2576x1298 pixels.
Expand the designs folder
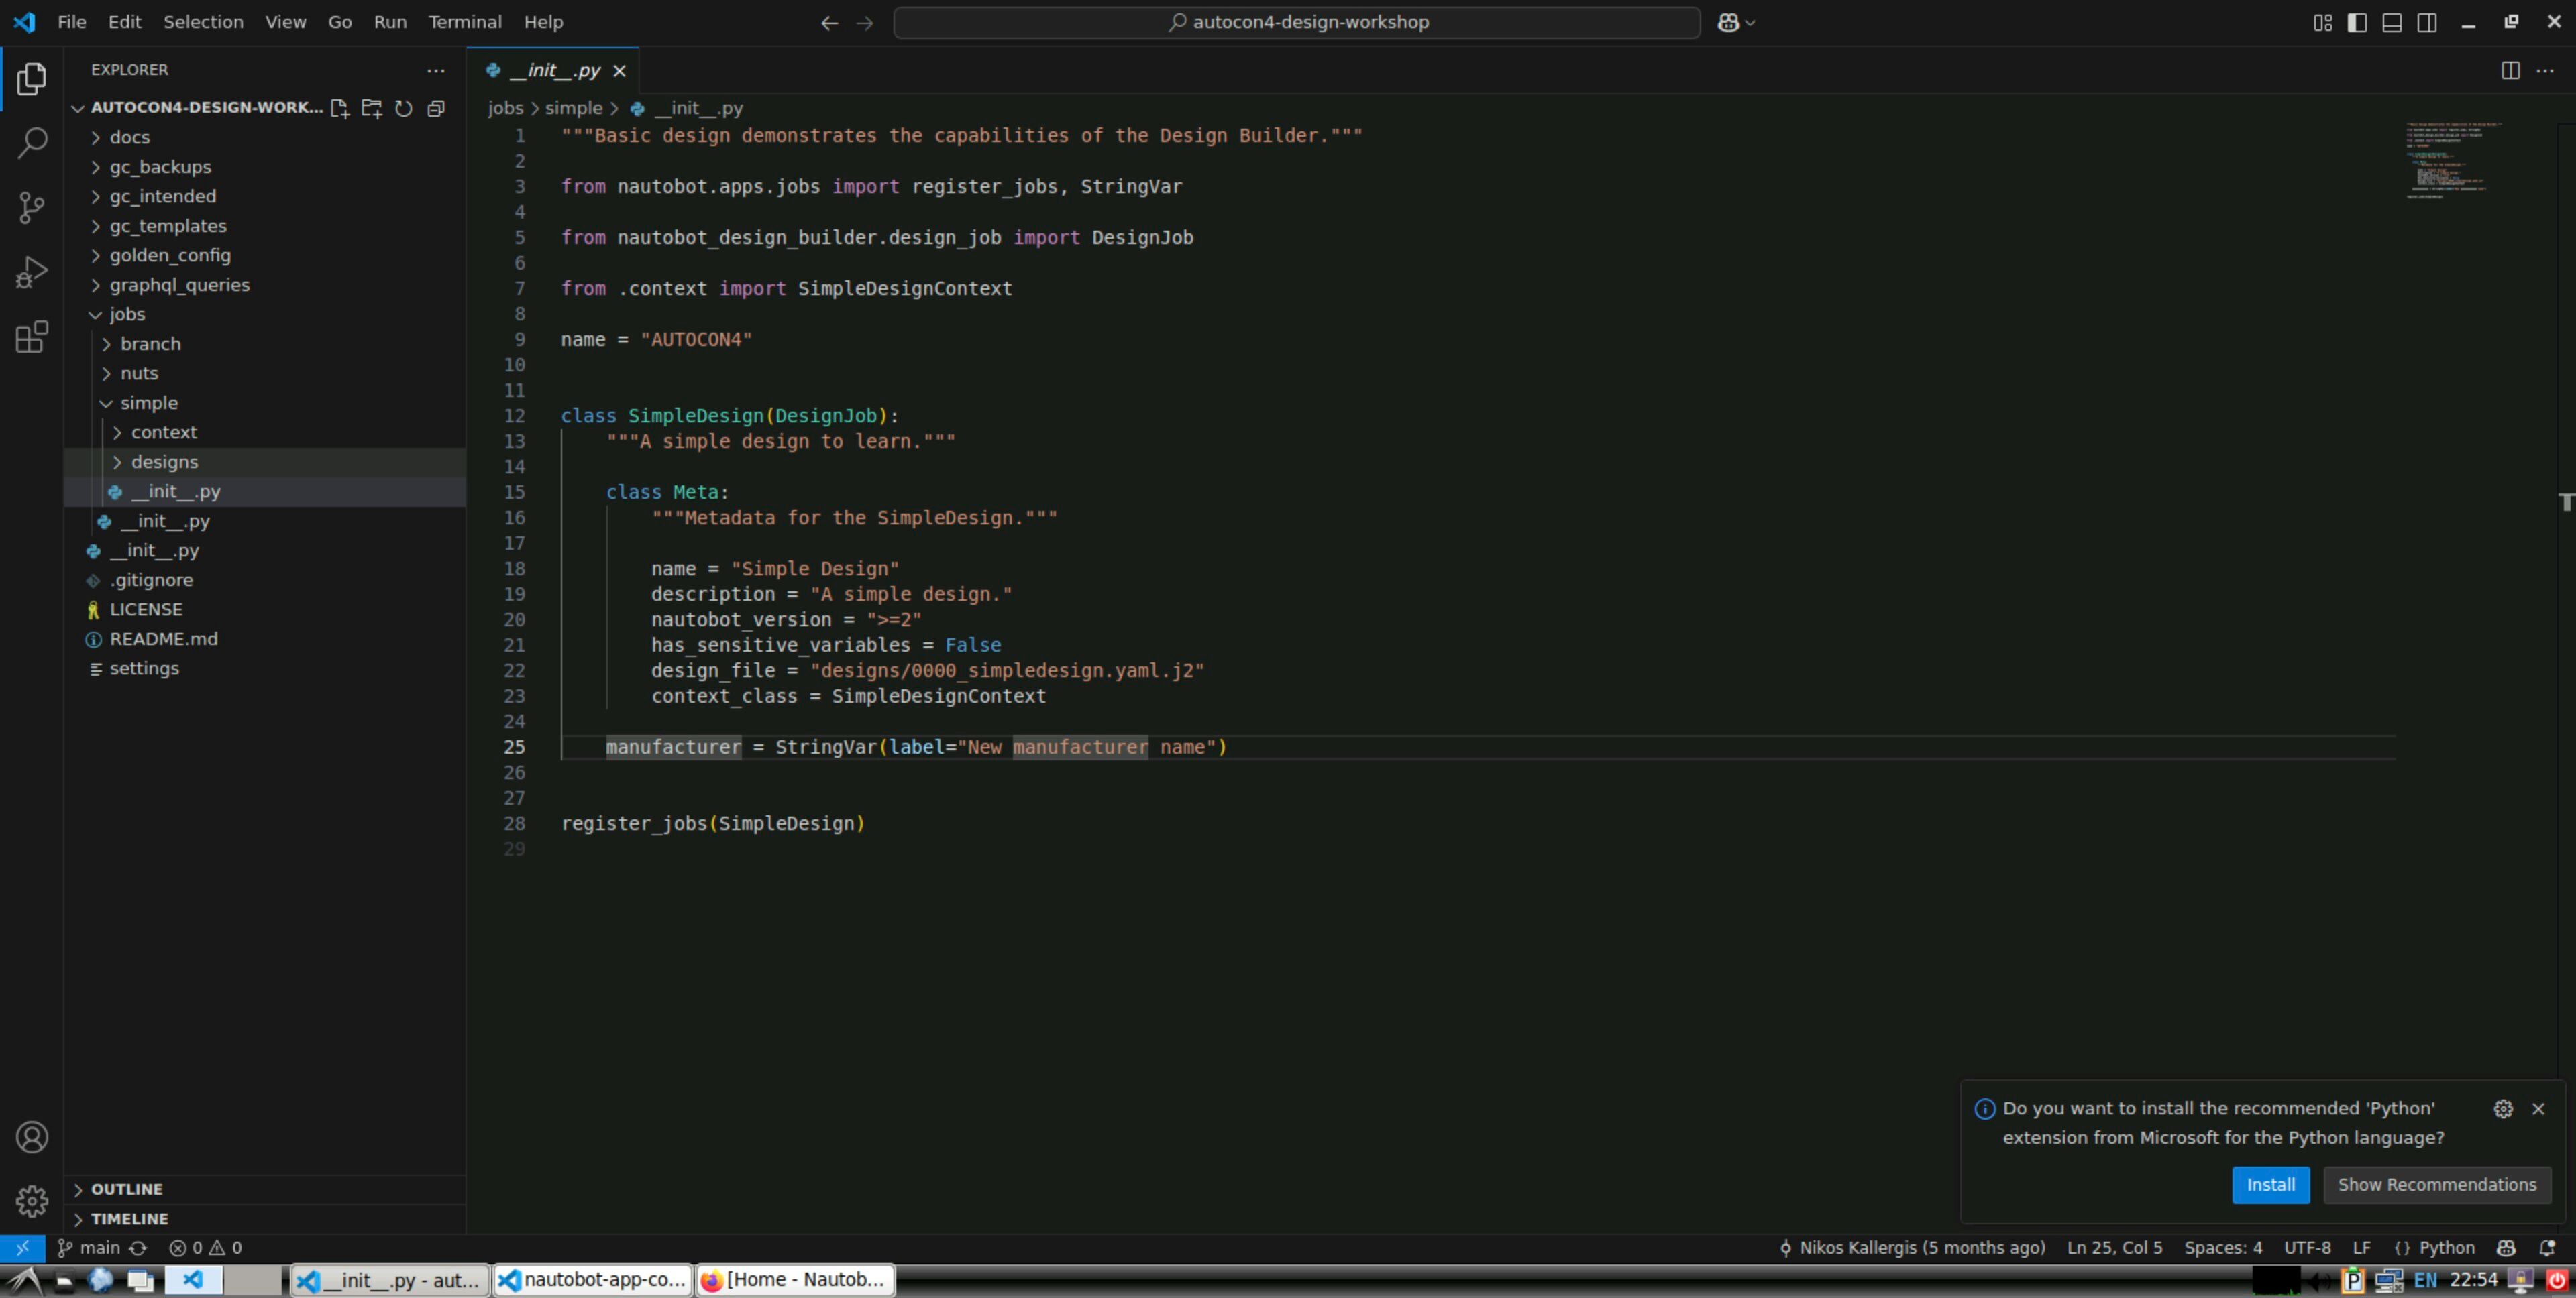(164, 462)
